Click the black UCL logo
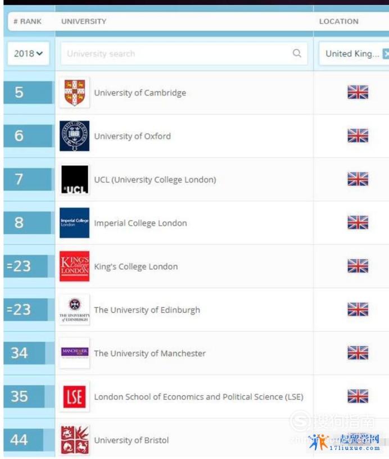The width and height of the screenshot is (389, 459). 74,179
